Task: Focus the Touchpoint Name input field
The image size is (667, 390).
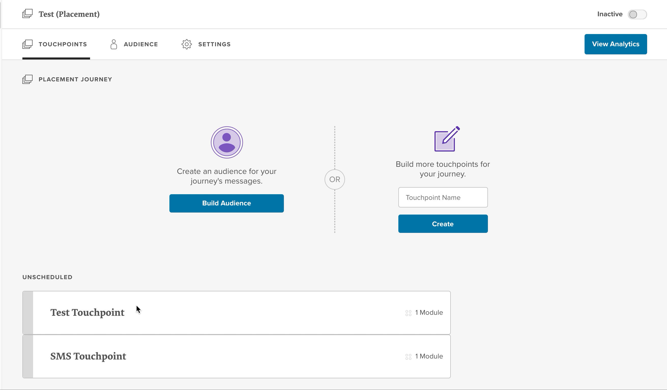Action: click(x=443, y=197)
